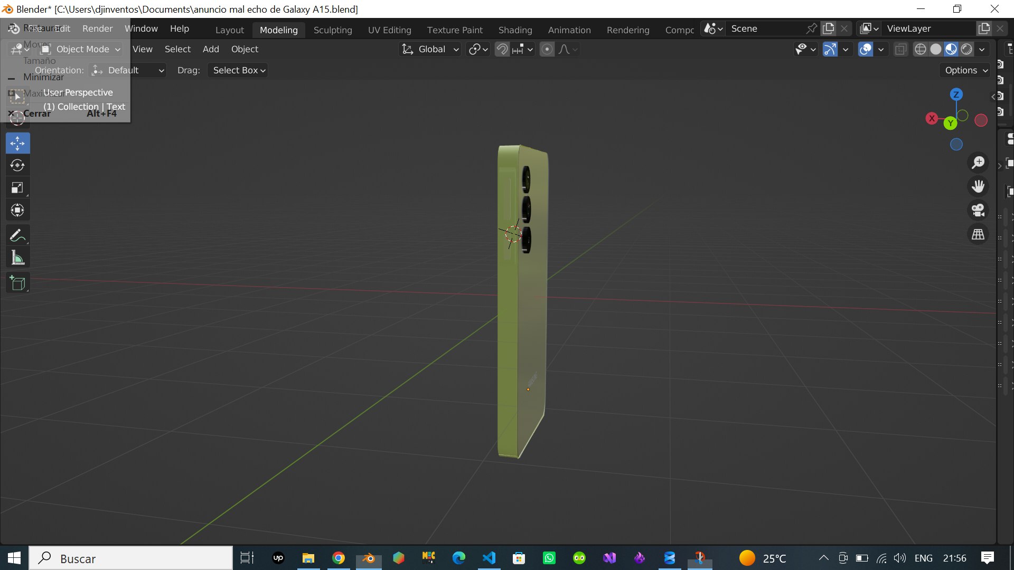Switch to material preview shading
This screenshot has width=1014, height=570.
click(951, 49)
